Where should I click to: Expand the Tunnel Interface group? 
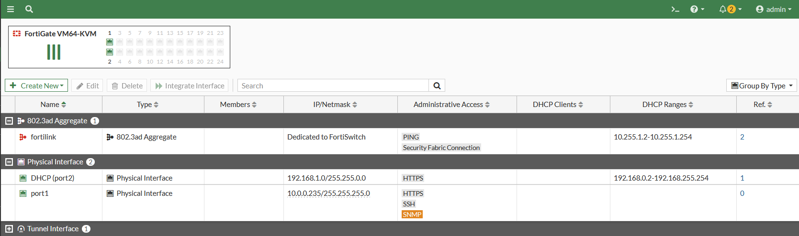(9, 229)
